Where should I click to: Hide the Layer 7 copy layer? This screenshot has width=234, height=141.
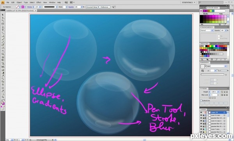[201, 129]
